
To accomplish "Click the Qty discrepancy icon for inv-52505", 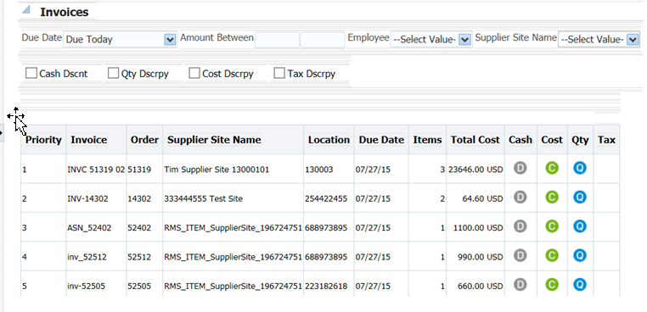I will point(580,284).
